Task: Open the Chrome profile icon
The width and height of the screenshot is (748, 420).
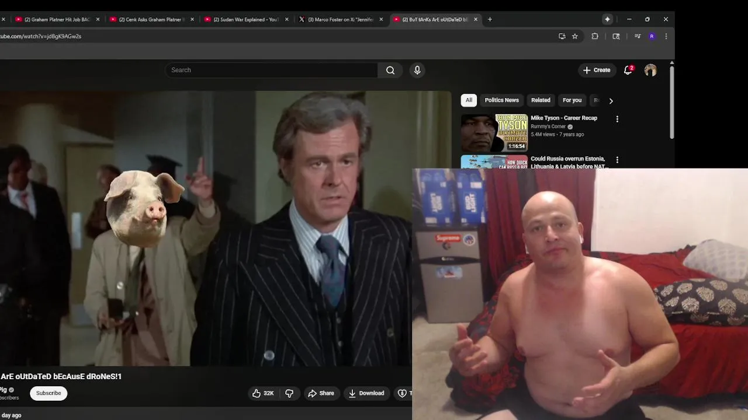Action: pyautogui.click(x=652, y=36)
